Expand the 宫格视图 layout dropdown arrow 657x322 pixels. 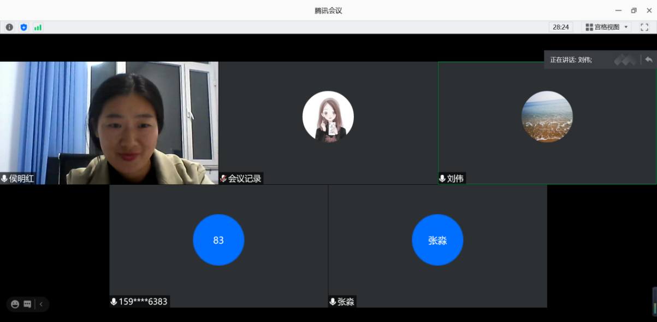coord(626,27)
